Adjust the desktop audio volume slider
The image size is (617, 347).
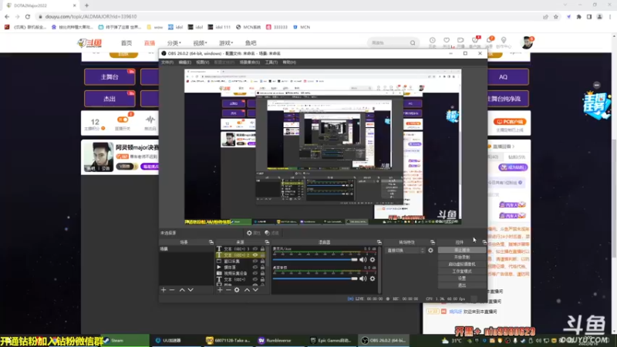point(315,278)
